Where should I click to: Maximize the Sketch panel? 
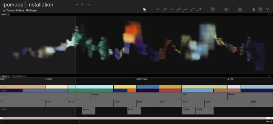[269, 14]
